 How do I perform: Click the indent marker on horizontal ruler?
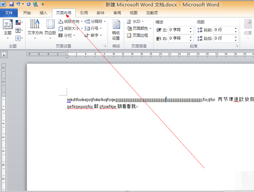pyautogui.click(x=67, y=54)
